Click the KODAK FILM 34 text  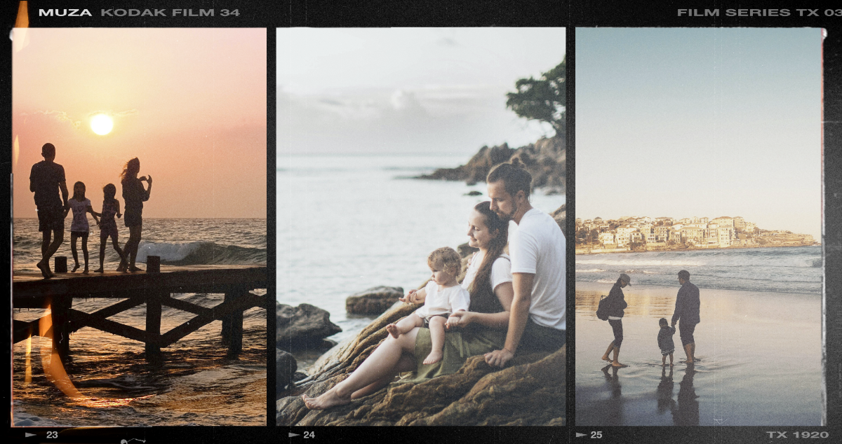(170, 13)
